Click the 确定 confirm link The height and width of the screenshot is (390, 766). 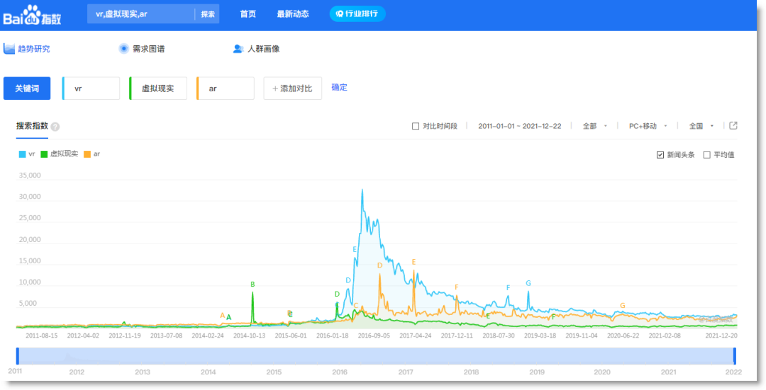point(339,88)
